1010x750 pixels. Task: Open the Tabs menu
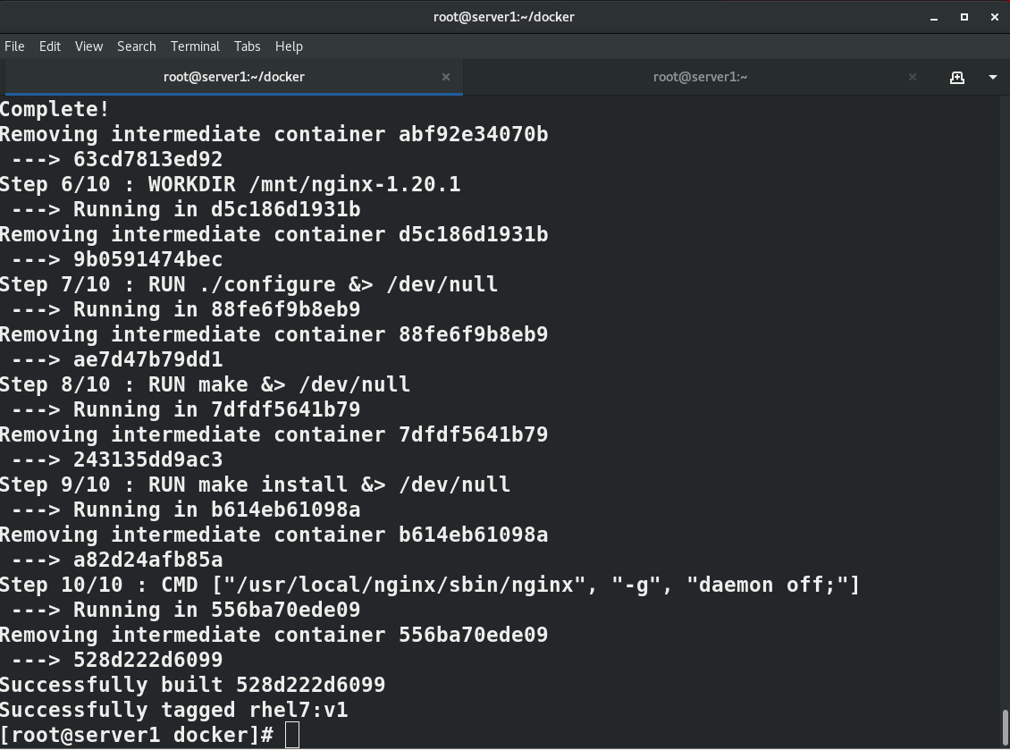[x=247, y=46]
